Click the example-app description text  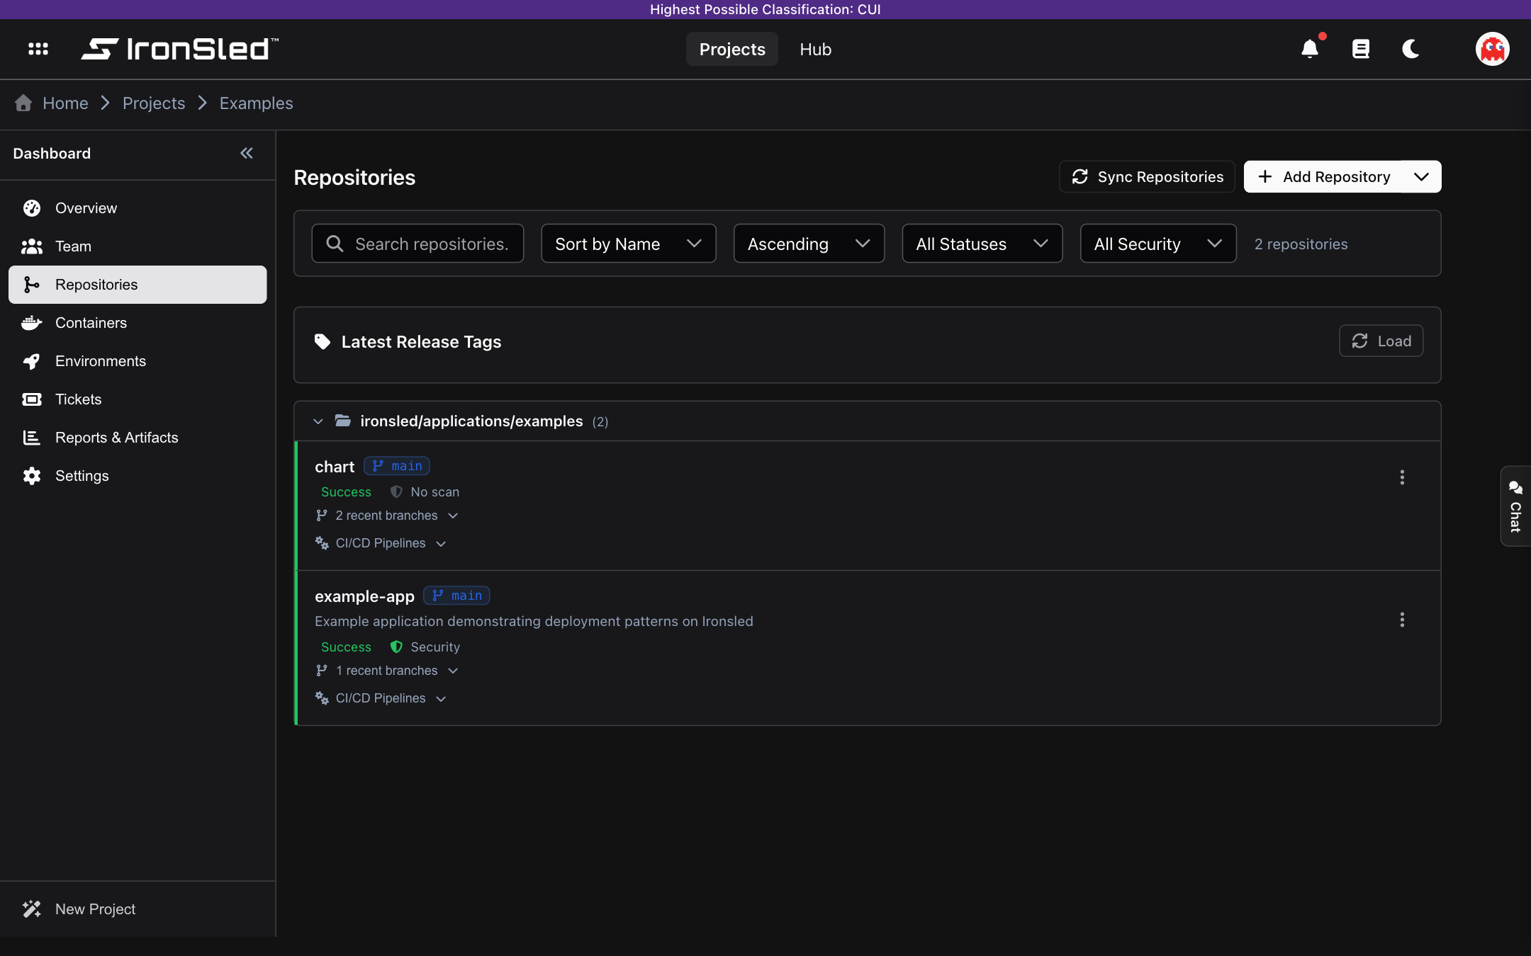[534, 621]
